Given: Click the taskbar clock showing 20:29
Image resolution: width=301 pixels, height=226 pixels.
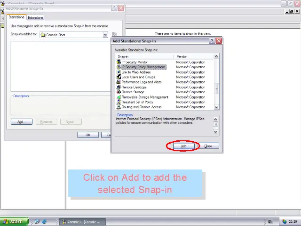Looking at the screenshot, I should click(293, 222).
